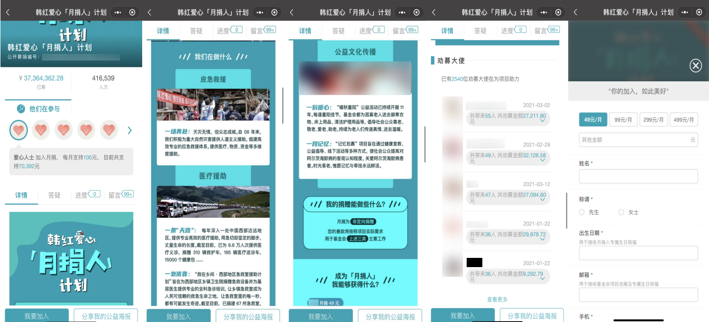Screen dimensions: 709x322
Task: Focus the 邮箱 input field
Action: tap(638, 295)
